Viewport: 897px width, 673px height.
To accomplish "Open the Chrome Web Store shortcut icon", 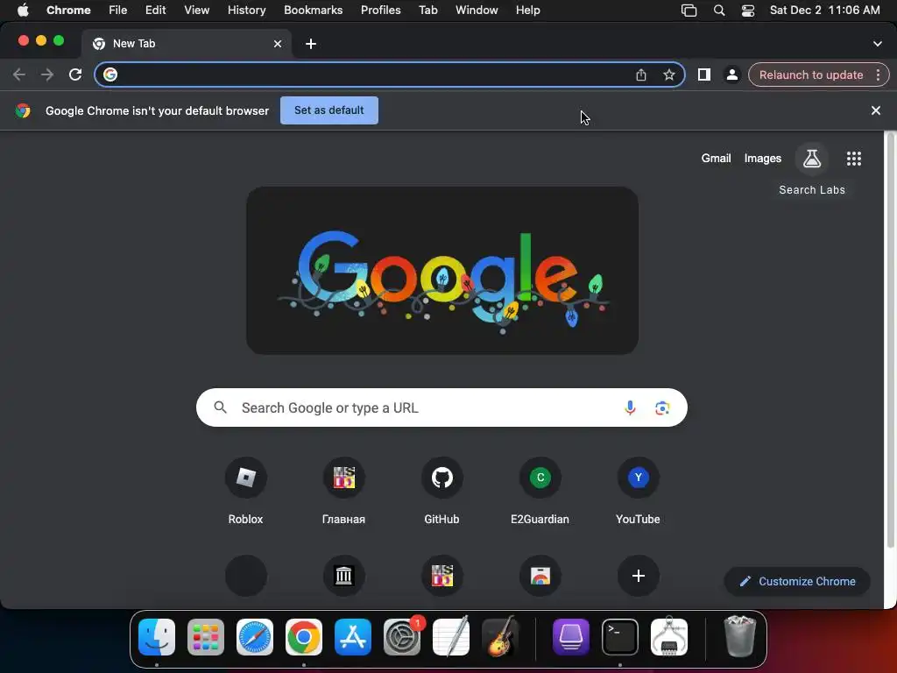I will pyautogui.click(x=540, y=575).
